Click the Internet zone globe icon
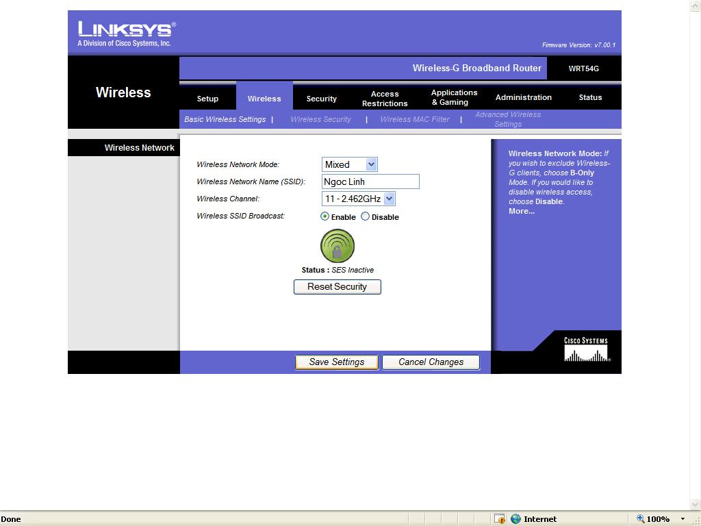This screenshot has height=526, width=701. point(516,519)
